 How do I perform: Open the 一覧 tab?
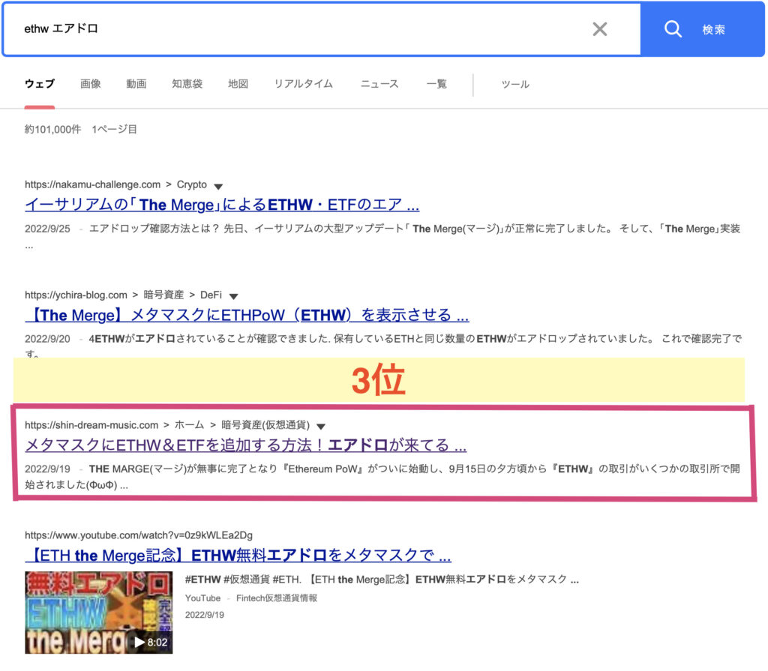[x=436, y=84]
